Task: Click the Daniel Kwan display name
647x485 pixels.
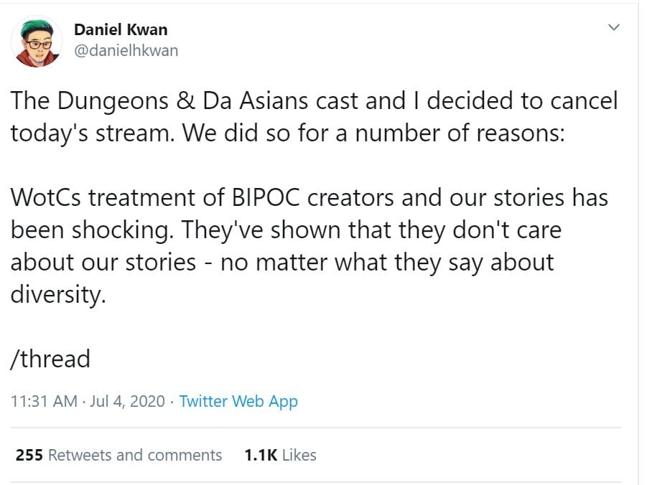Action: pos(121,31)
